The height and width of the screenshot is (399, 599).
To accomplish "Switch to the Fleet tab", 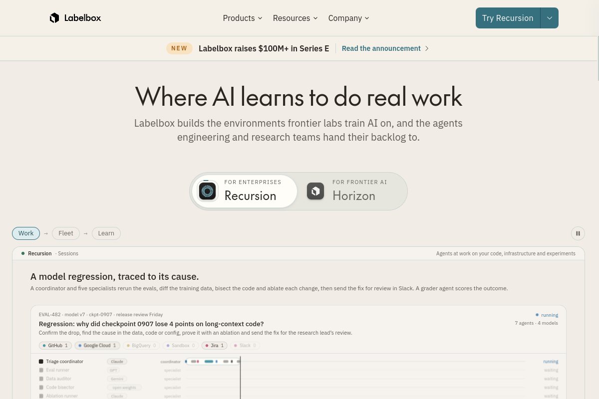I will point(66,233).
